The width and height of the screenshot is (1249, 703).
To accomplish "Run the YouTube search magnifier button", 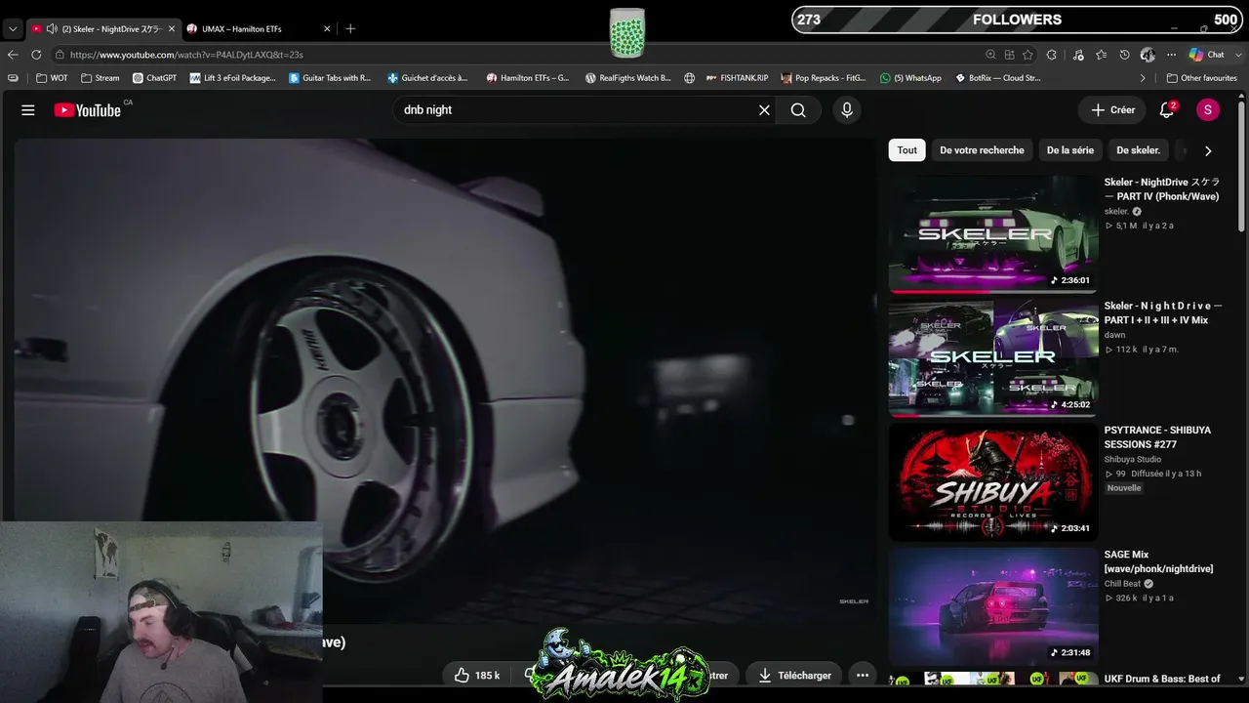I will click(x=798, y=110).
